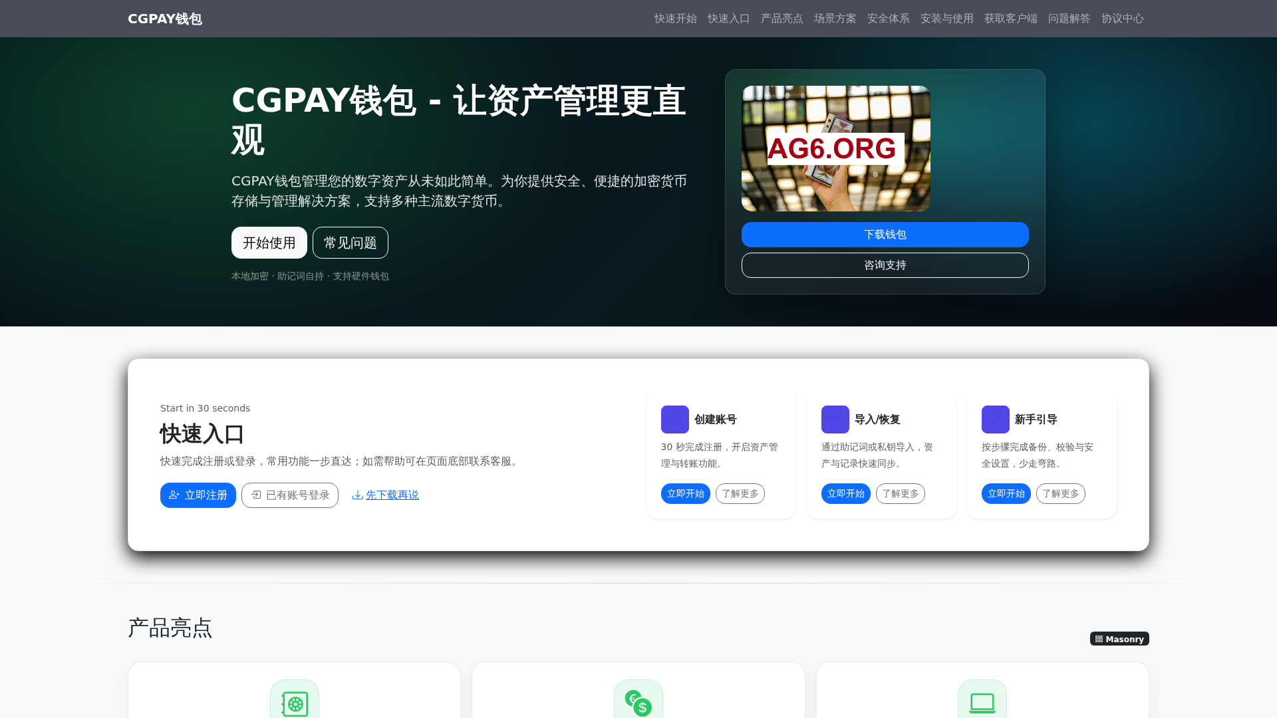Click 了解更多 in the 导入/恢复 card
1277x718 pixels.
point(901,494)
